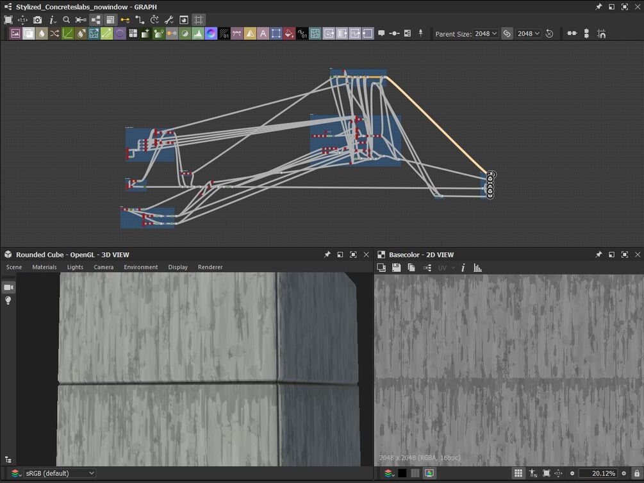
Task: Click the save icon in 2D view
Action: pyautogui.click(x=397, y=267)
